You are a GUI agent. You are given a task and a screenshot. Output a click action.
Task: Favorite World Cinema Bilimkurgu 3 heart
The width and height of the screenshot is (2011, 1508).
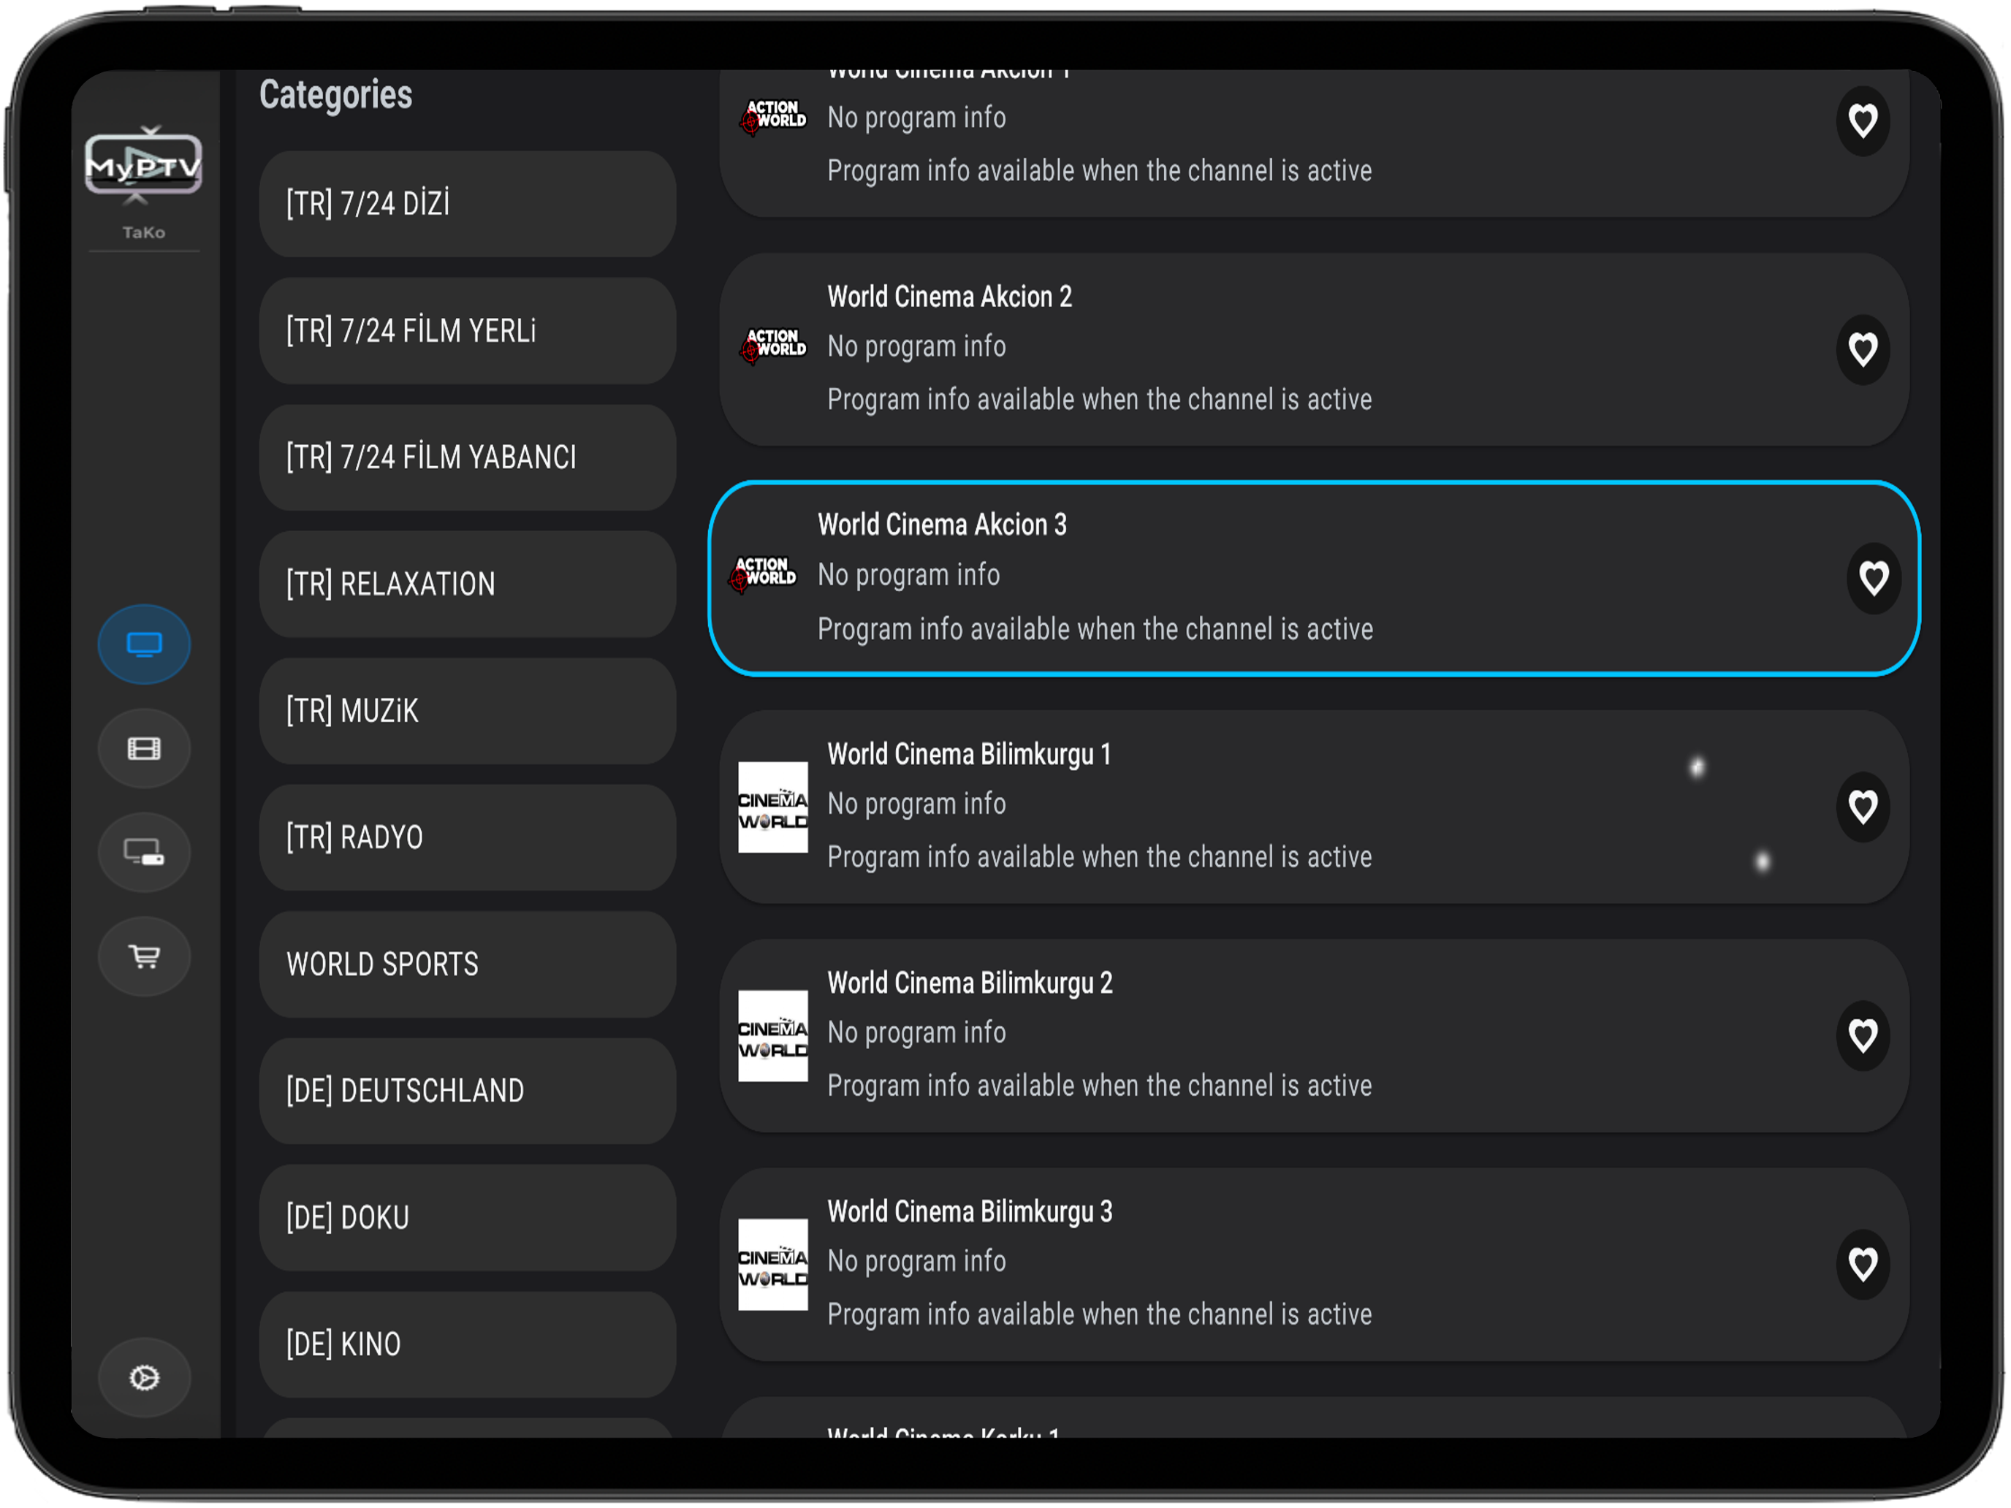[1863, 1265]
